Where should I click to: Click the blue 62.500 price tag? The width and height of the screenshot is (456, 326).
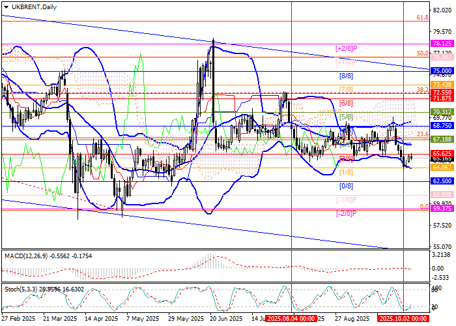[442, 181]
